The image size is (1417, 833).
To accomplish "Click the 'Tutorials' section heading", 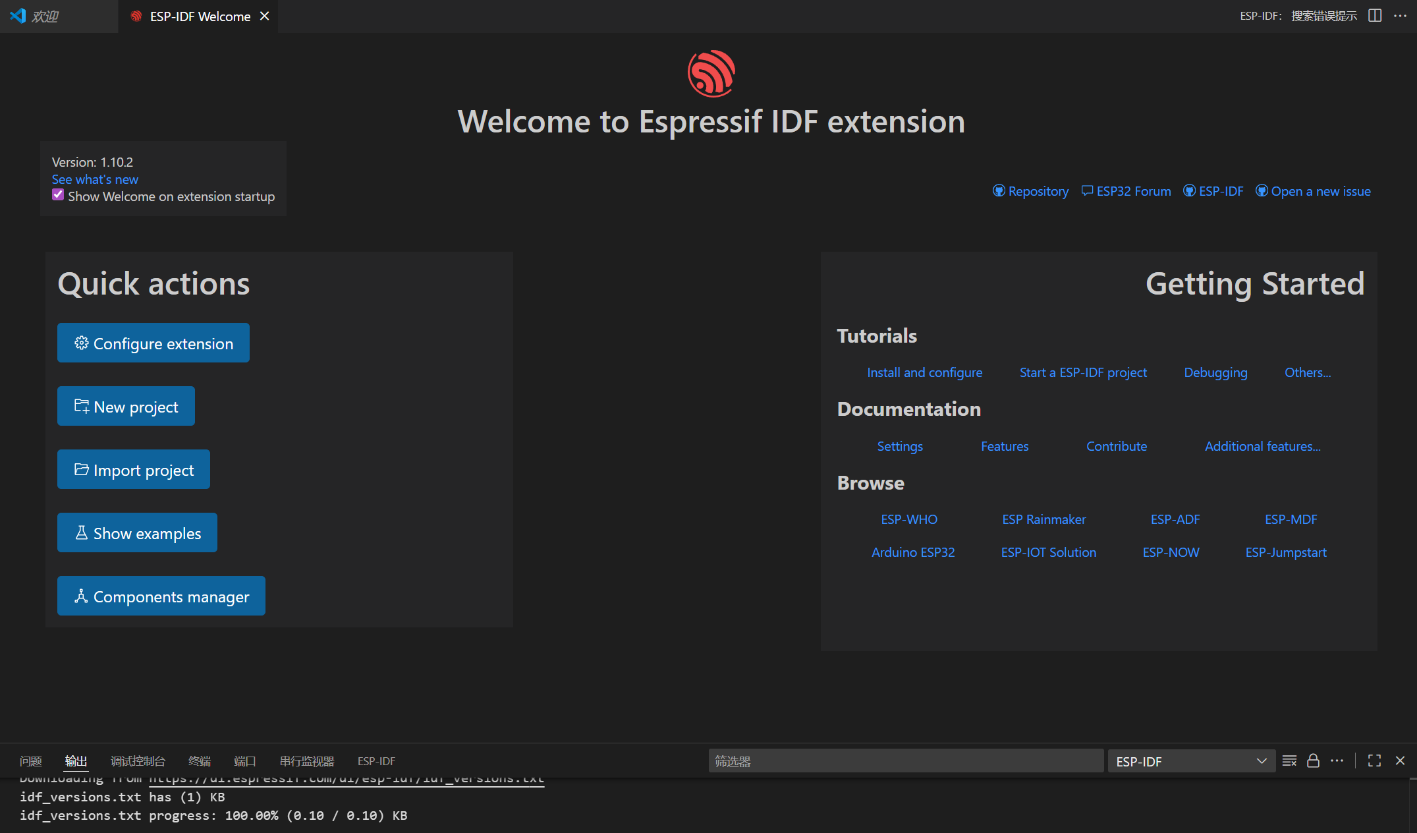I will click(x=877, y=336).
